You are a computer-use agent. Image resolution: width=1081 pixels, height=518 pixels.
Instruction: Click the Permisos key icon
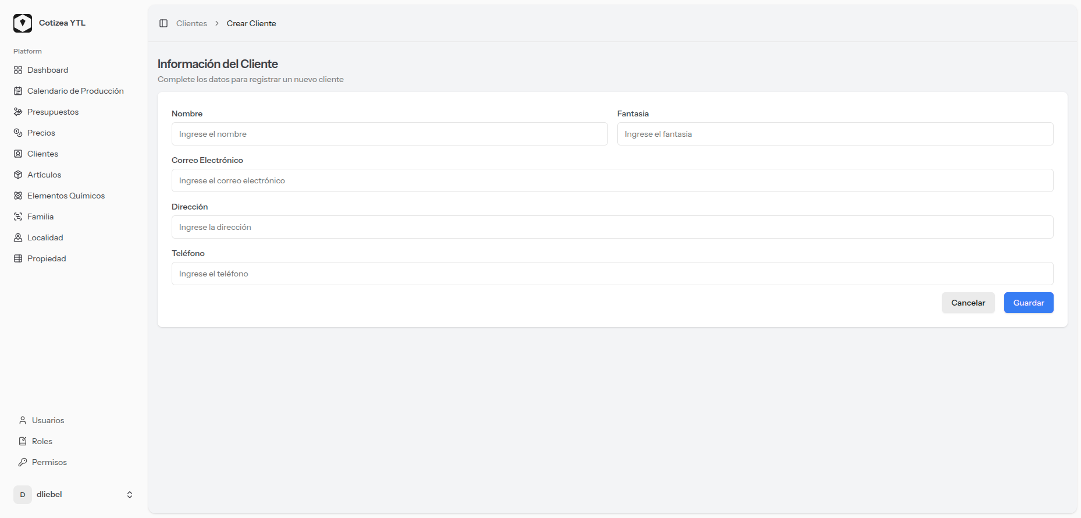(x=23, y=462)
